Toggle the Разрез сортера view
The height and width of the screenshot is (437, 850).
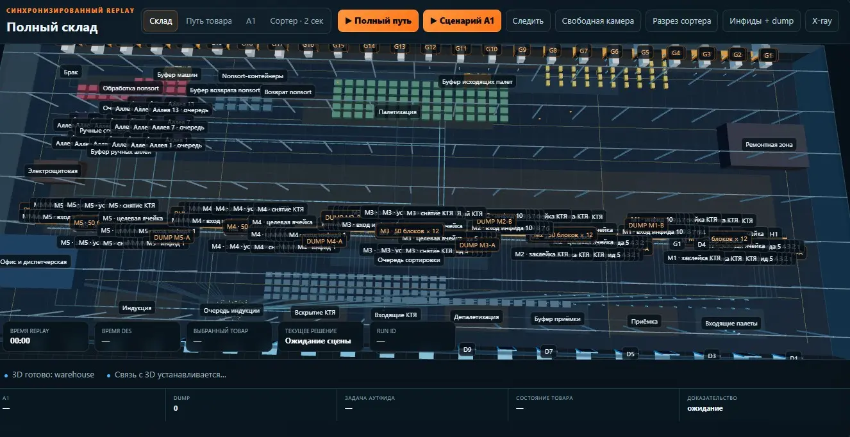[682, 21]
